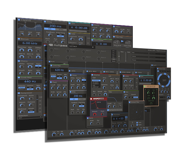Click the Pitch wheel slider

(119, 56)
